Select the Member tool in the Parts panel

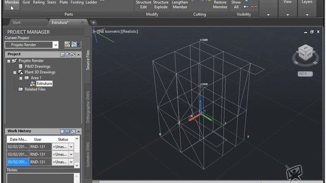click(x=12, y=5)
